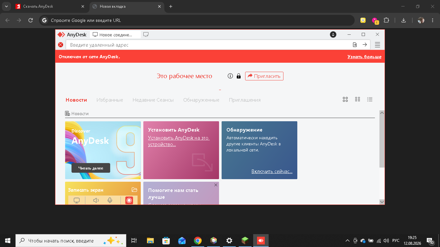Open Chrome extensions puzzle icon
440x247 pixels.
click(387, 20)
